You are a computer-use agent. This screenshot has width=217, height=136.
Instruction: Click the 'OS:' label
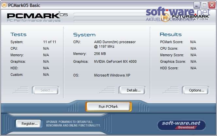pyautogui.click(x=76, y=75)
